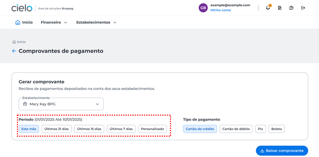319x157 pixels.
Task: Click the GB user avatar
Action: click(x=203, y=8)
